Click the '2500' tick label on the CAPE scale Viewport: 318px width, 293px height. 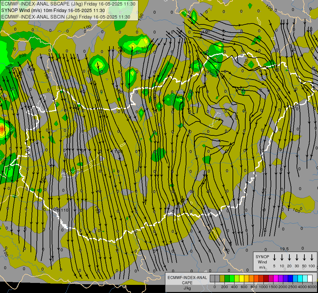[293, 287]
